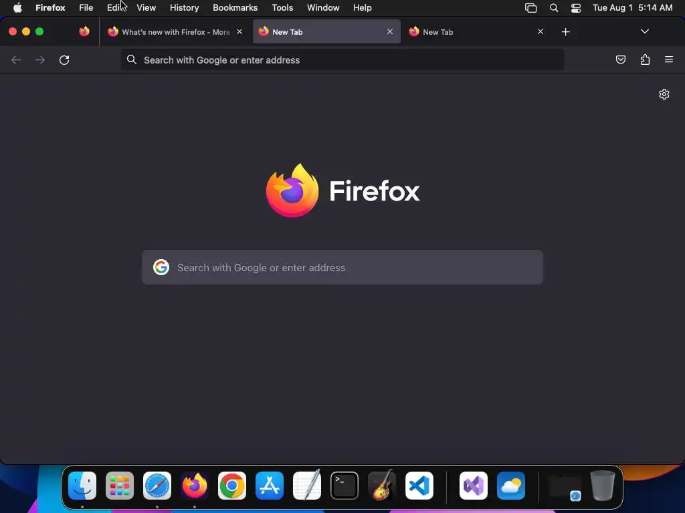This screenshot has height=513, width=685.
Task: Open TextEdit from the Dock
Action: pos(307,486)
